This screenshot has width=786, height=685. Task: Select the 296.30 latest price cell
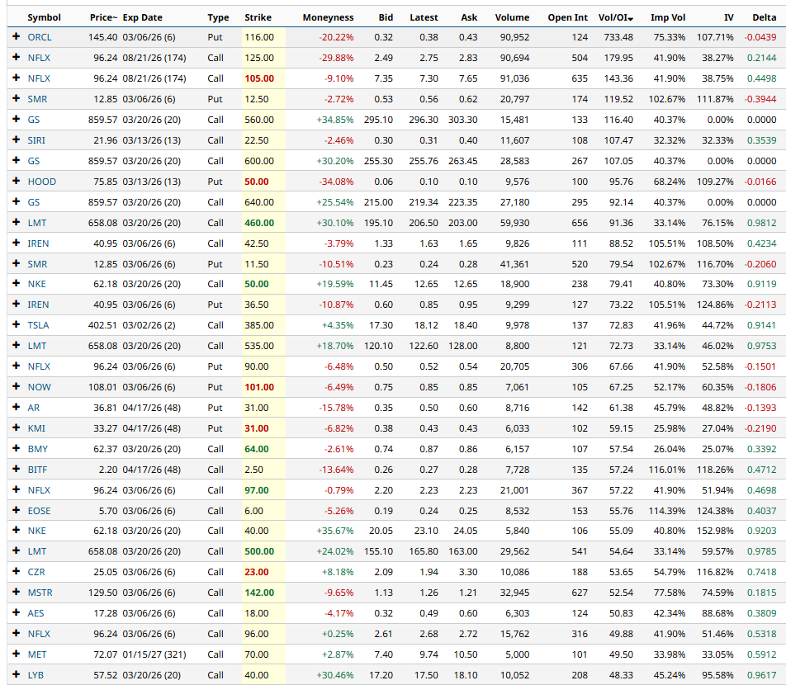tap(424, 120)
